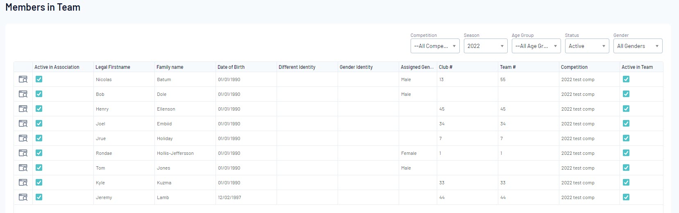The width and height of the screenshot is (679, 213).
Task: Click the Club # column header
Action: pos(445,67)
